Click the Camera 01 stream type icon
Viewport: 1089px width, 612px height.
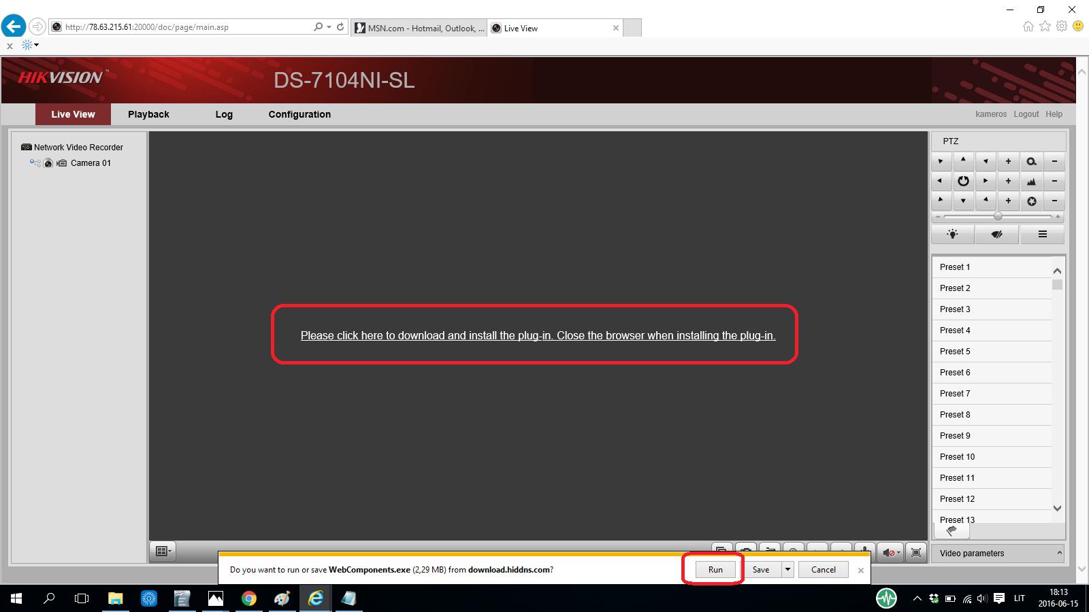click(x=35, y=163)
